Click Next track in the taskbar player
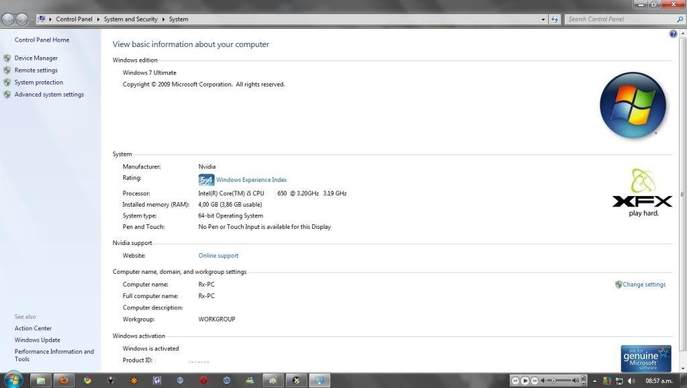The image size is (687, 388). 535,381
